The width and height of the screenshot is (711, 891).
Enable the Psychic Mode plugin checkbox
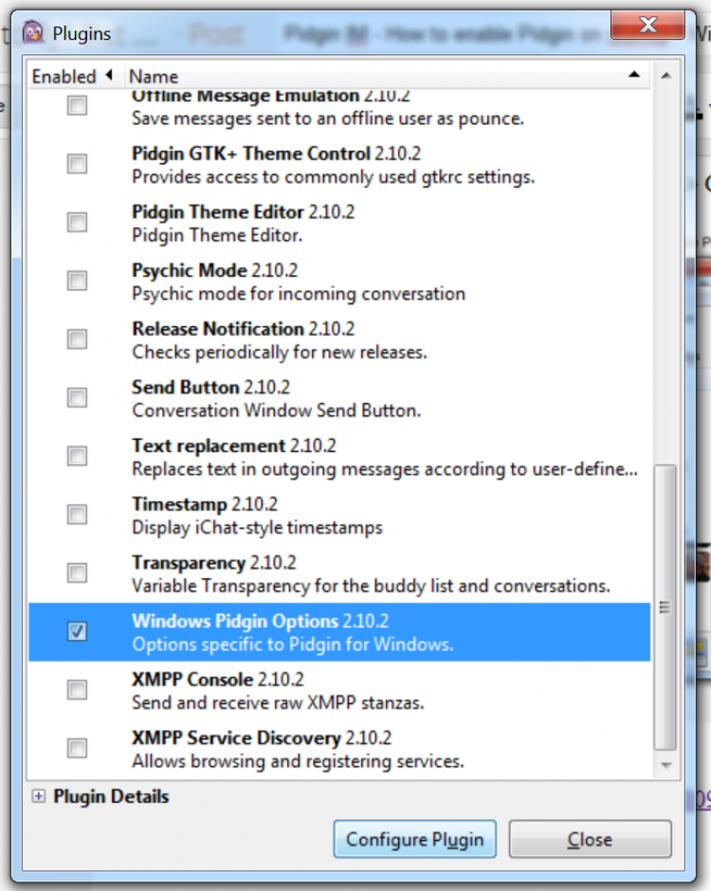pyautogui.click(x=77, y=281)
